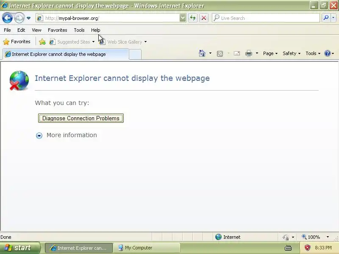Open the Page command menu

click(x=270, y=53)
